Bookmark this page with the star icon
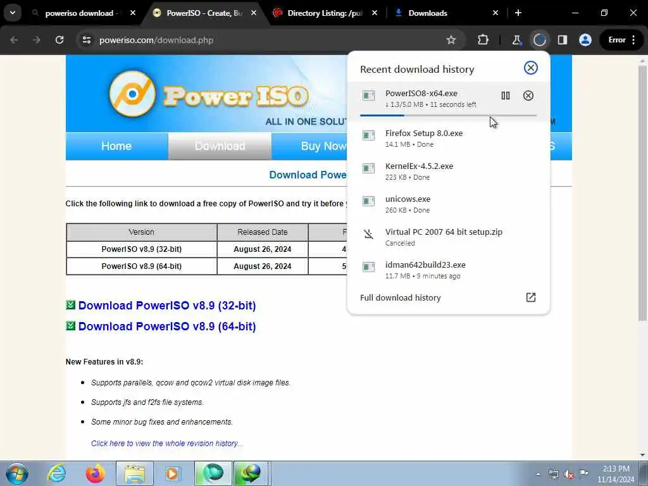Viewport: 648px width, 486px height. pyautogui.click(x=451, y=40)
